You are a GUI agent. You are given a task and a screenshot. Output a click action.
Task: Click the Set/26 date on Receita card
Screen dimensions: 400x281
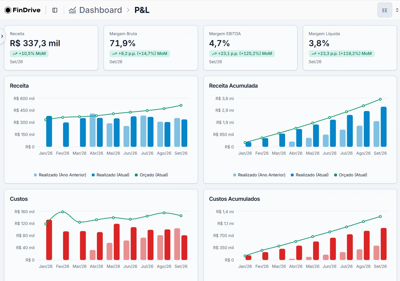16,62
